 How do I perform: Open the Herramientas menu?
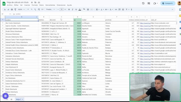click(50, 5)
